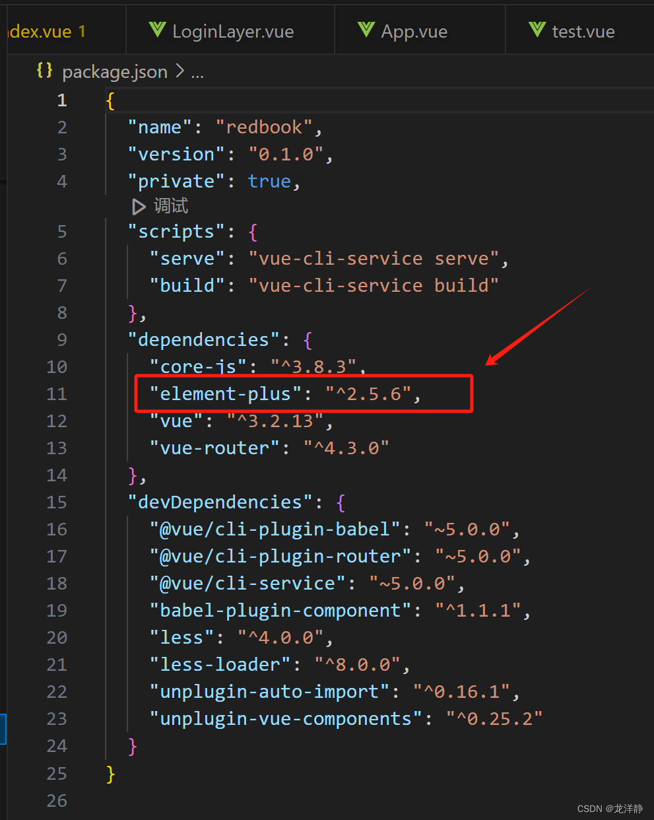Click the 调试 debug CodeLens link
Screen dimensions: 654x820
(x=171, y=206)
